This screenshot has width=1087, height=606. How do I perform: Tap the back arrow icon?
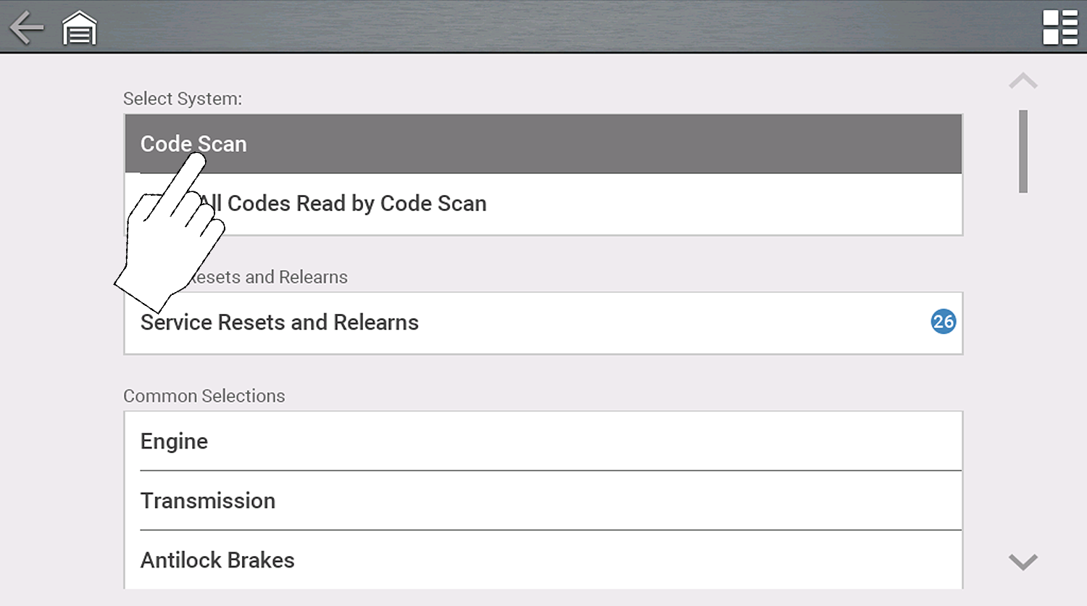(x=27, y=28)
